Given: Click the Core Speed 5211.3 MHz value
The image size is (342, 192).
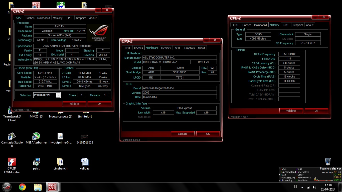Looking at the screenshot, I should click(45, 73).
